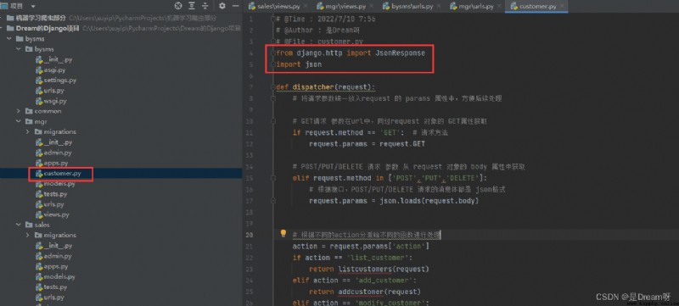Click the @Author comment on line 2
This screenshot has width=679, height=306.
(317, 31)
